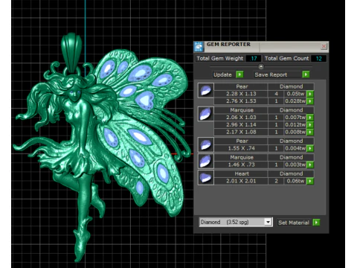This screenshot has height=268, width=357.
Task: Click the green arrow for 0.05tw row
Action: click(310, 94)
